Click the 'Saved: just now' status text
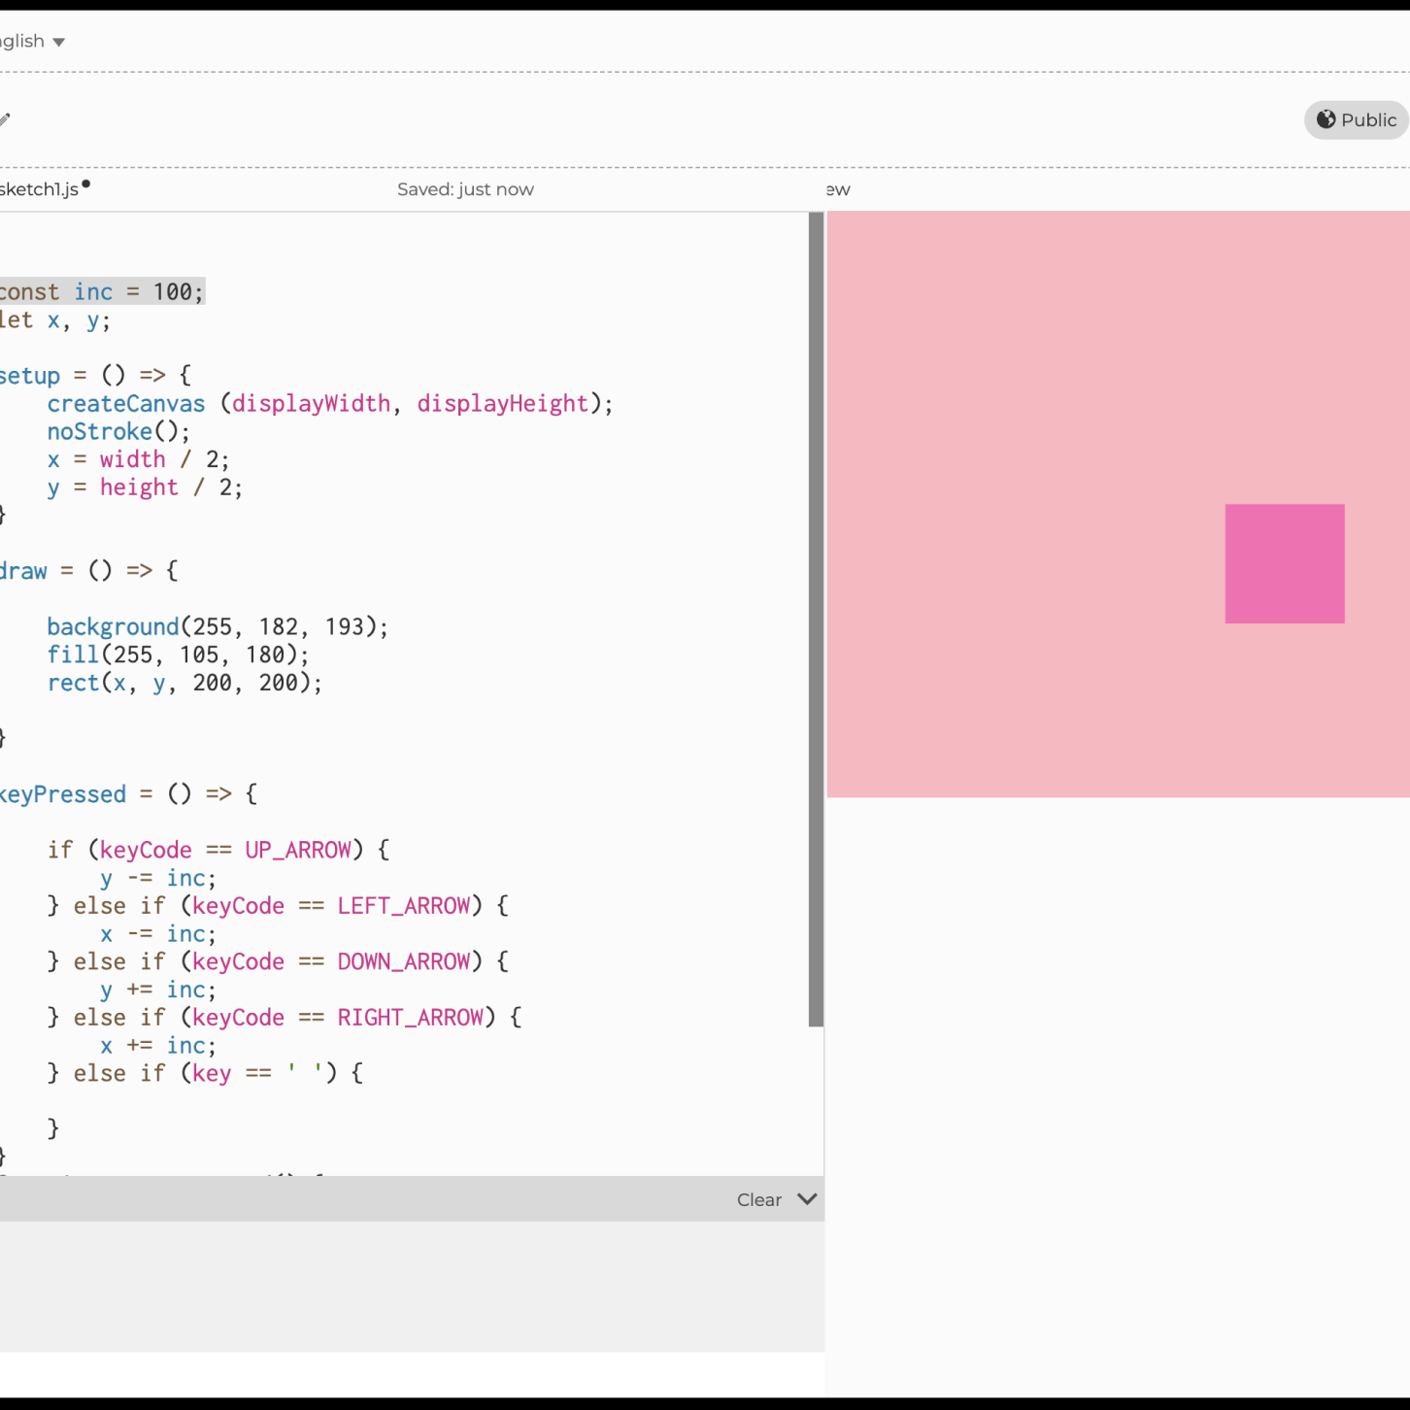The width and height of the screenshot is (1410, 1410). [465, 189]
